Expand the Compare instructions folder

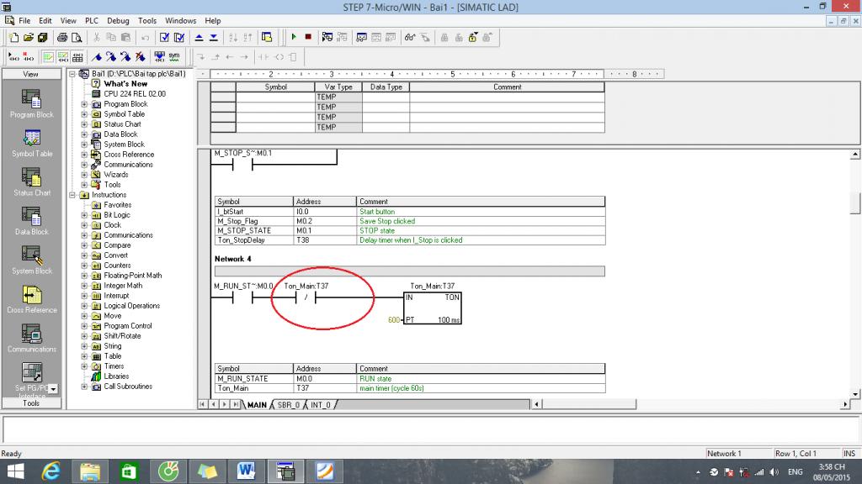(x=84, y=245)
